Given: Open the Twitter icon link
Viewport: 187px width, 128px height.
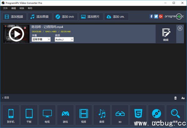Looking at the screenshot, I should 156,16.
